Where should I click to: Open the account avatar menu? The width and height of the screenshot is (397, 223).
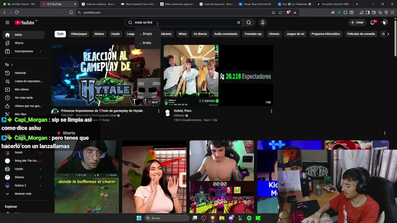[x=384, y=22]
